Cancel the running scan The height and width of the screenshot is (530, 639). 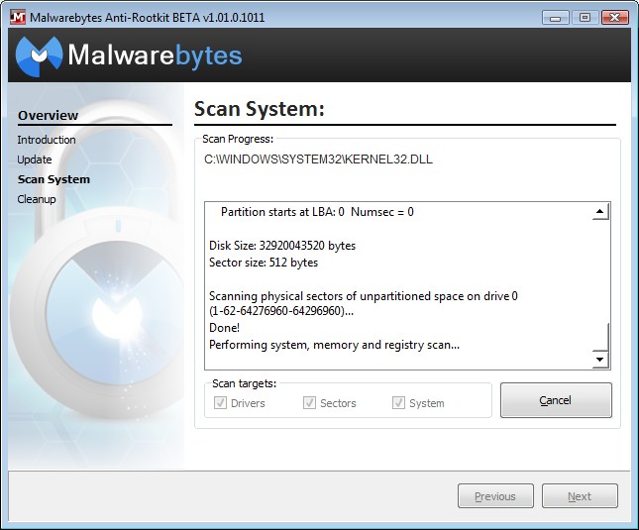[556, 400]
